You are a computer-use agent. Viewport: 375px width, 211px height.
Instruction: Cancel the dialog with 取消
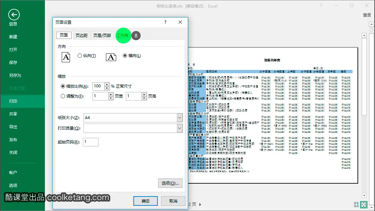point(173,201)
